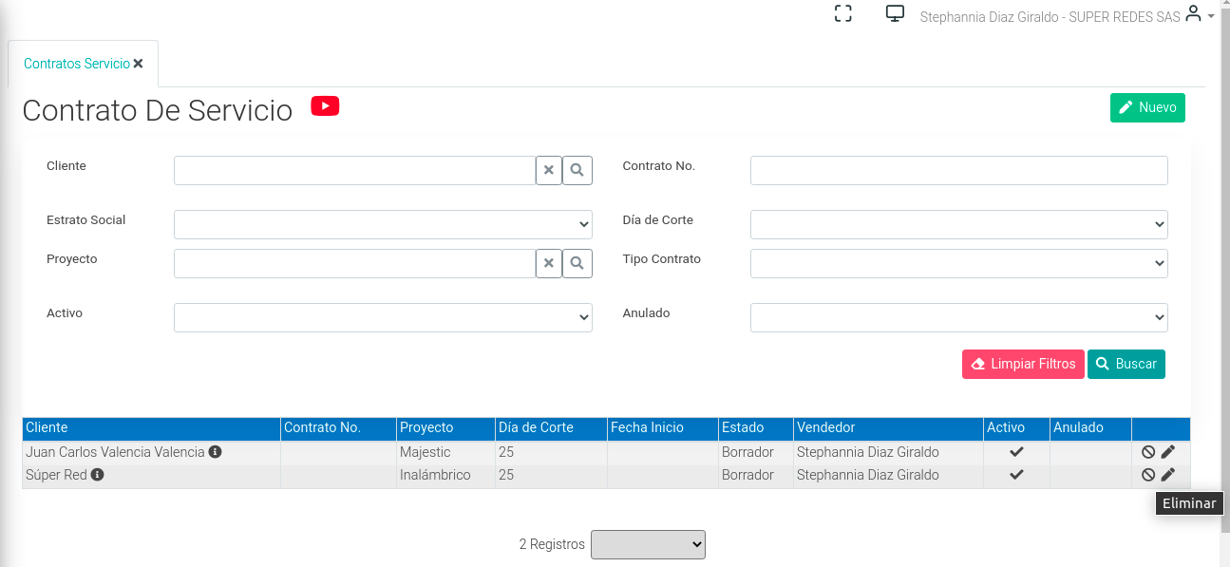
Task: Focus the Contrato No. input field
Action: [959, 171]
